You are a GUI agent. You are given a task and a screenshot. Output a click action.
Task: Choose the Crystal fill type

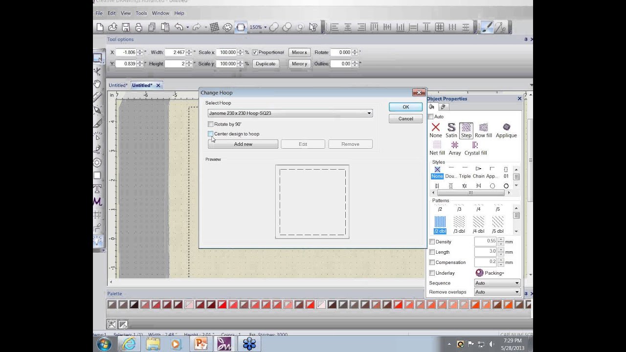point(475,148)
